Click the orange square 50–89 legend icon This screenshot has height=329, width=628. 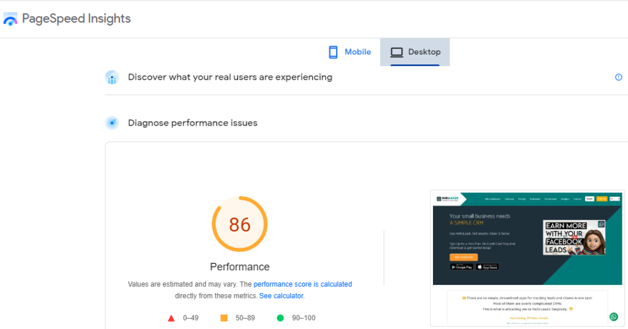coord(224,318)
